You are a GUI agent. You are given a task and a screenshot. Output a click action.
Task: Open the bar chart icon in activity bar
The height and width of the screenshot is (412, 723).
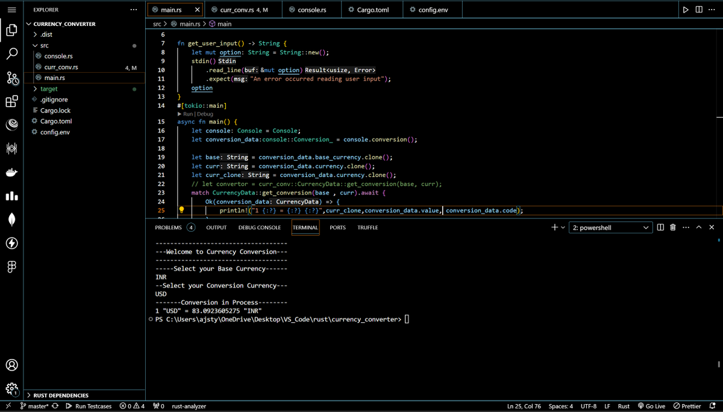click(11, 196)
